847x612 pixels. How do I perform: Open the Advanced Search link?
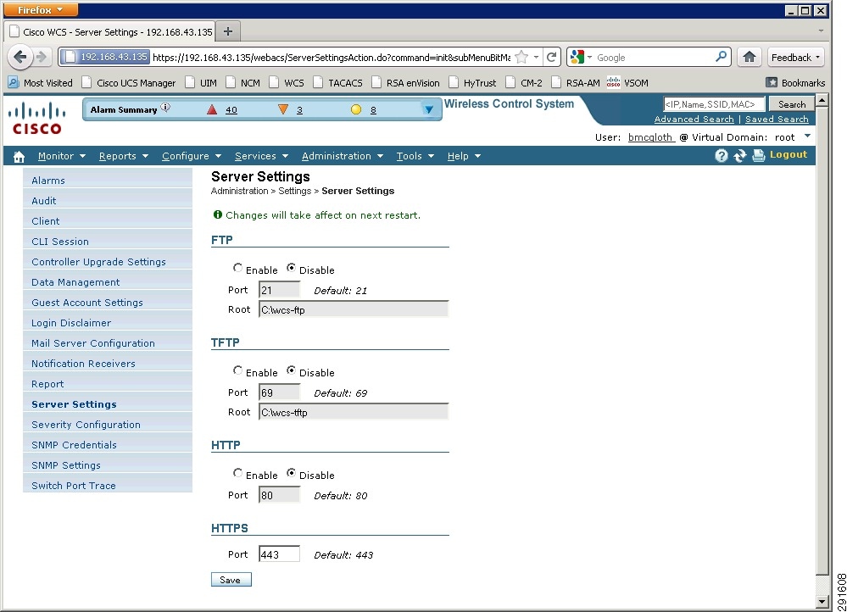pos(694,119)
